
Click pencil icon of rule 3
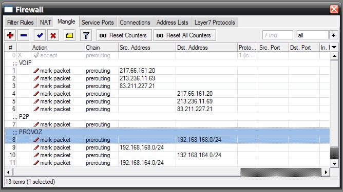pos(36,86)
